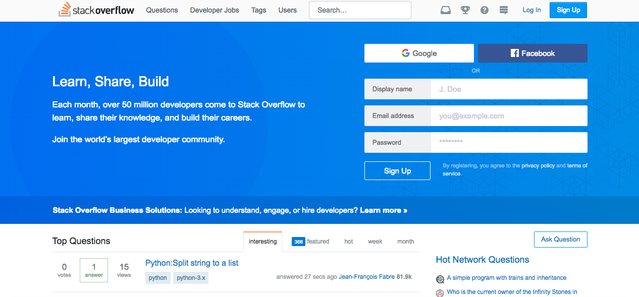Open the Infinity Stones network question
The image size is (639, 297).
pyautogui.click(x=512, y=292)
